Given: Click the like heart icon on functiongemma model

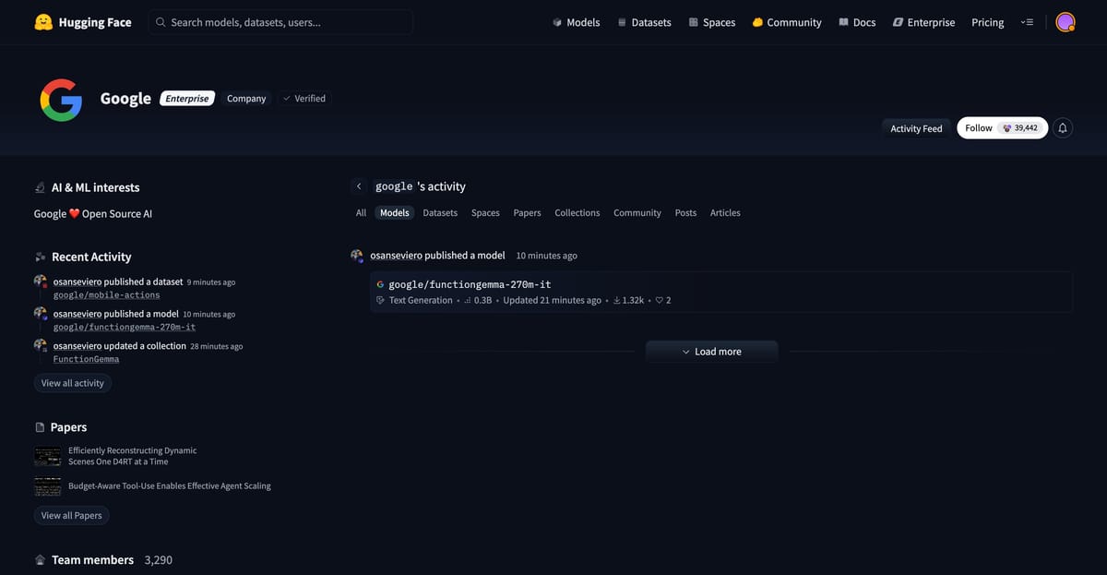Looking at the screenshot, I should [659, 301].
